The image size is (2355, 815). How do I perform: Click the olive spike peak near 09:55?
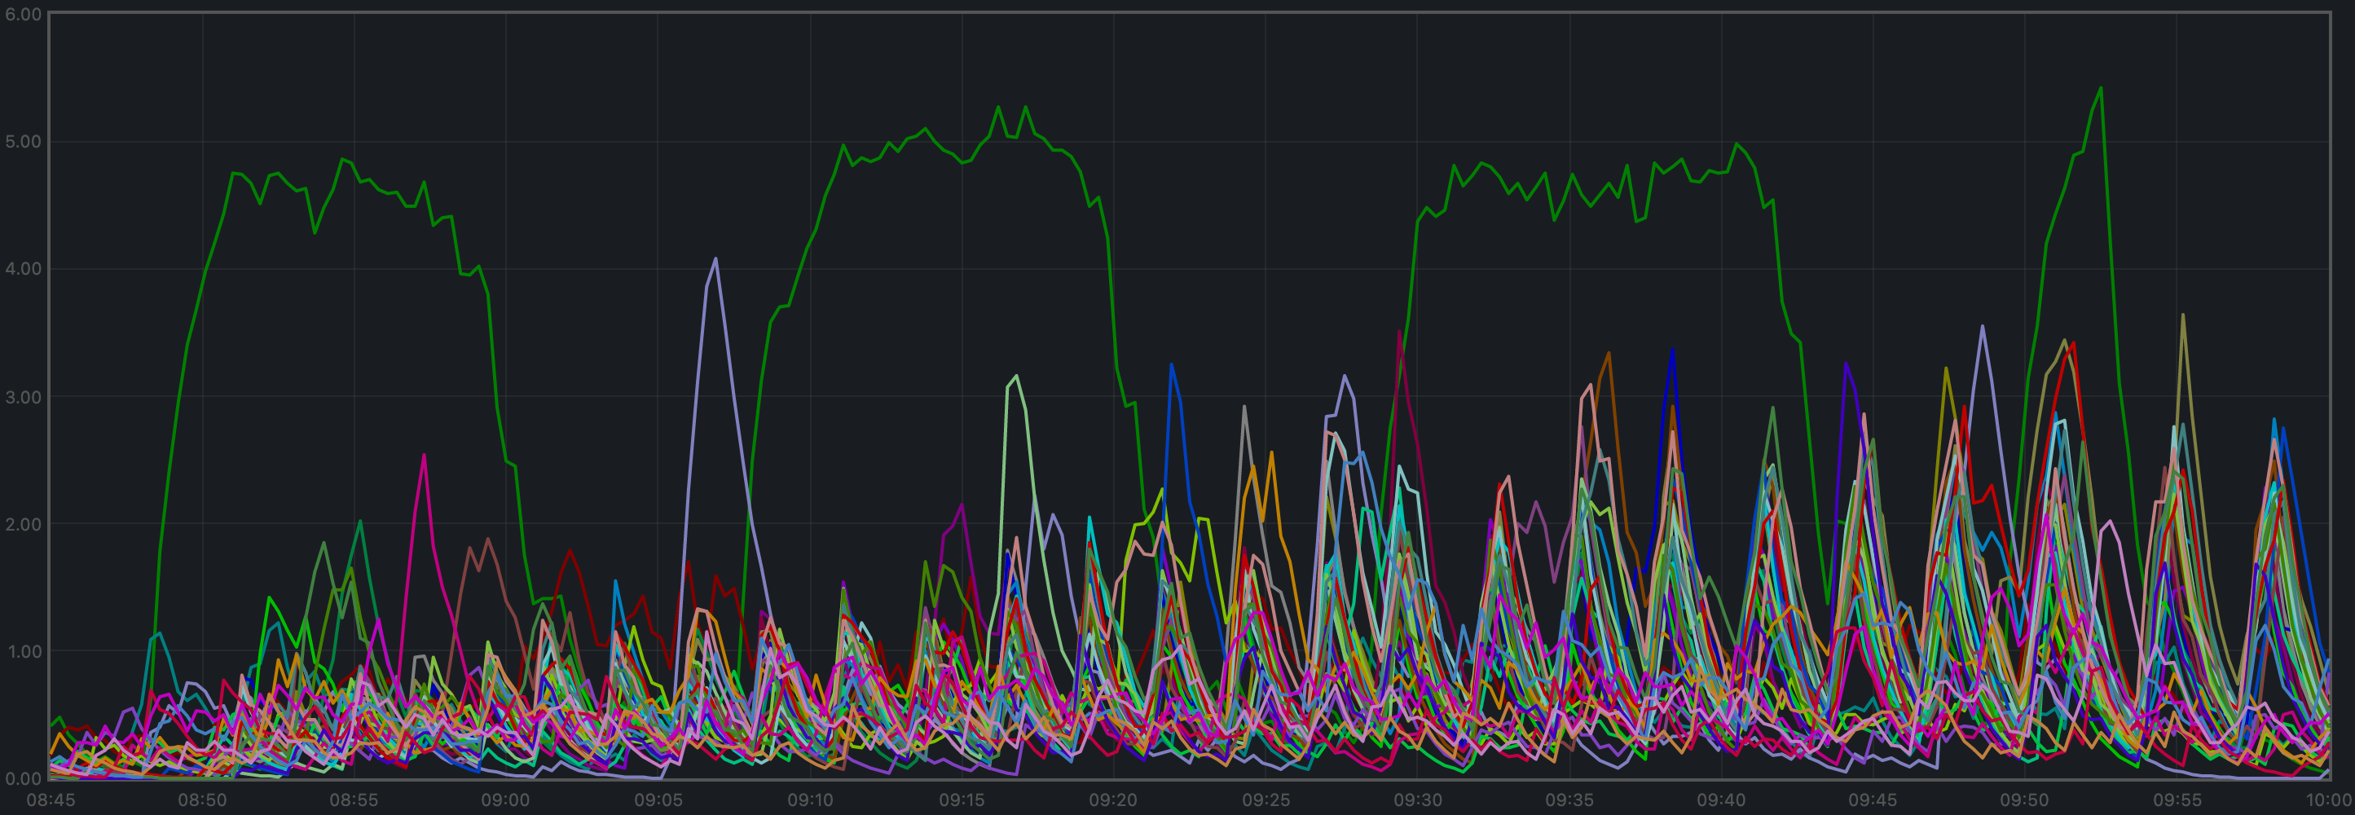[2183, 315]
